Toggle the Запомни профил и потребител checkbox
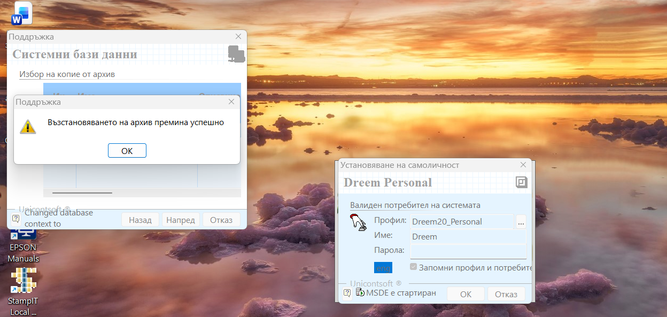Viewport: 667px width, 317px height. [x=413, y=267]
